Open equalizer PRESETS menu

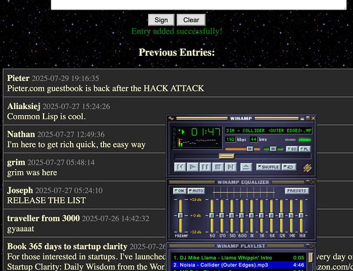coord(297,191)
